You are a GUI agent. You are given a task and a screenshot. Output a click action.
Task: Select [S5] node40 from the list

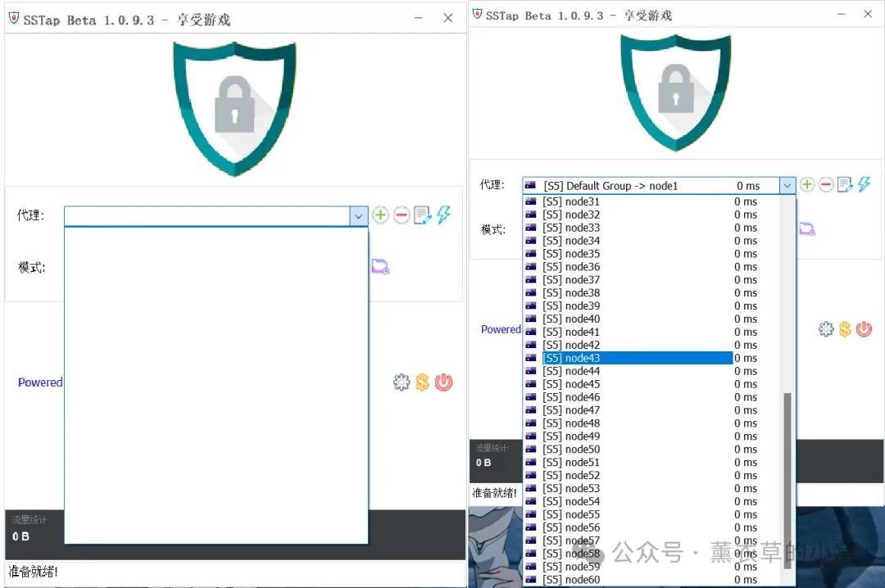pyautogui.click(x=651, y=319)
